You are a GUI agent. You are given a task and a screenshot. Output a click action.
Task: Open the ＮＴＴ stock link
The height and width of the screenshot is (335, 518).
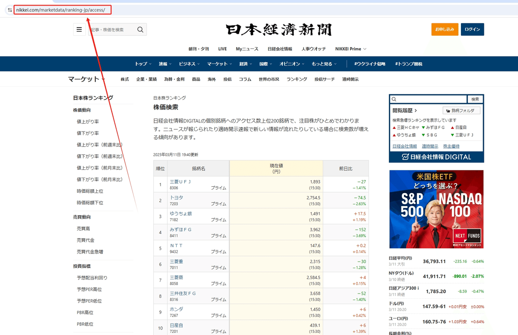(177, 245)
